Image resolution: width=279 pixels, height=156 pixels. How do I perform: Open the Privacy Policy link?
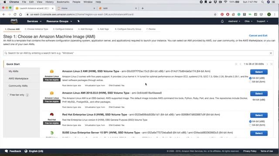click(x=250, y=151)
